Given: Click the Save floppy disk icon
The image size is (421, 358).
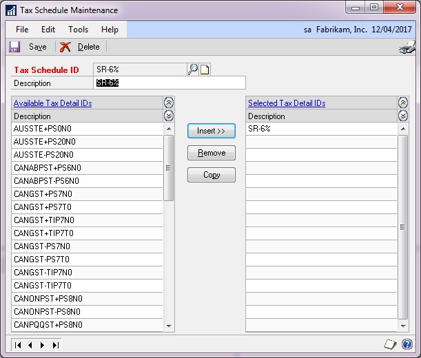Looking at the screenshot, I should 14,47.
